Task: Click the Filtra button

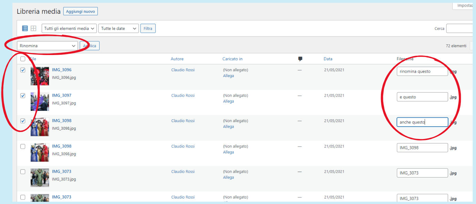Action: [x=148, y=29]
